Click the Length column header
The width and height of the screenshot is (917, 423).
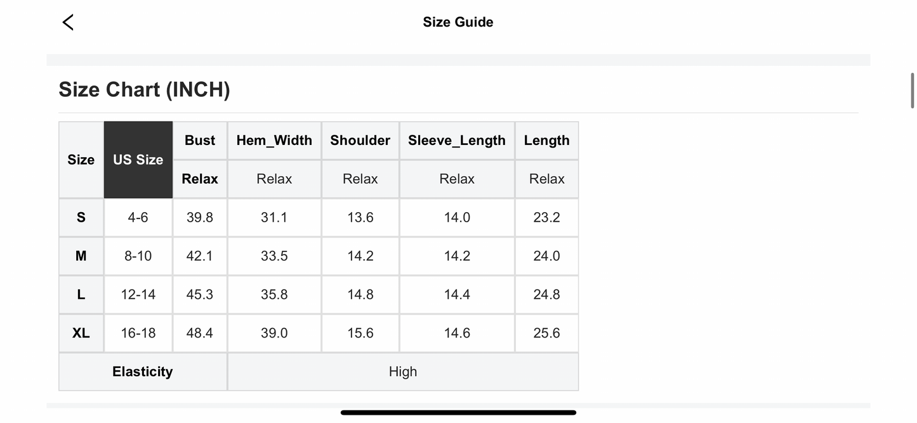[x=546, y=141]
